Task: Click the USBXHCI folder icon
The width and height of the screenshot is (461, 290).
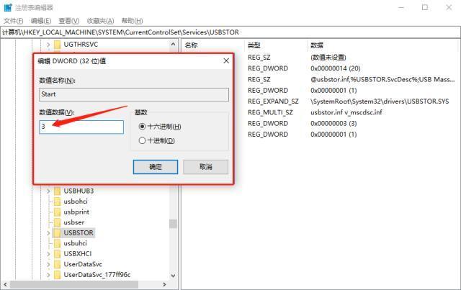Action: pos(58,253)
